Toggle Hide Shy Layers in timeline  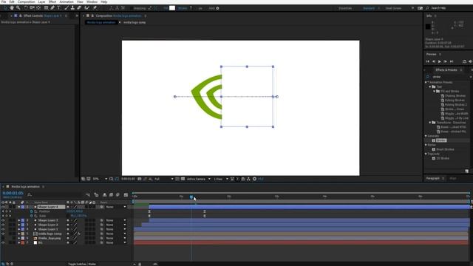pyautogui.click(x=105, y=195)
